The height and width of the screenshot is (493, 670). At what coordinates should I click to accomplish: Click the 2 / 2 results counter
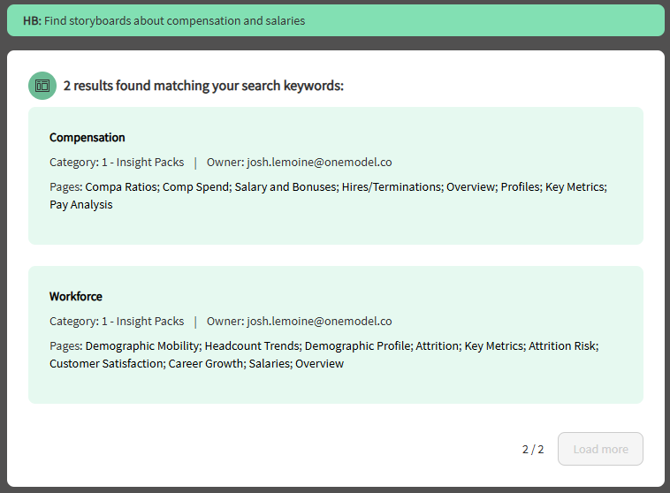[533, 450]
